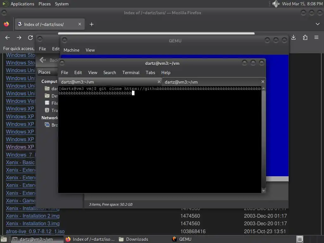Viewport: 324px width, 243px height.
Task: Select the home folder icon in sidebar
Action: (x=47, y=89)
